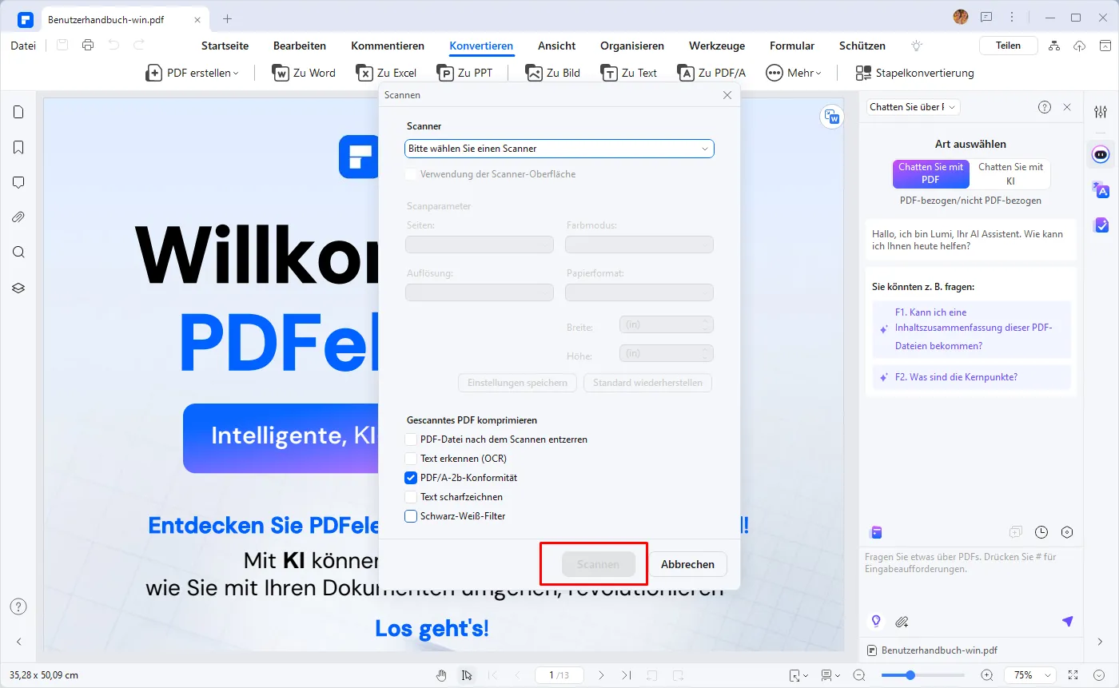Check the Schwarz-Weiß-Filter option

[410, 515]
